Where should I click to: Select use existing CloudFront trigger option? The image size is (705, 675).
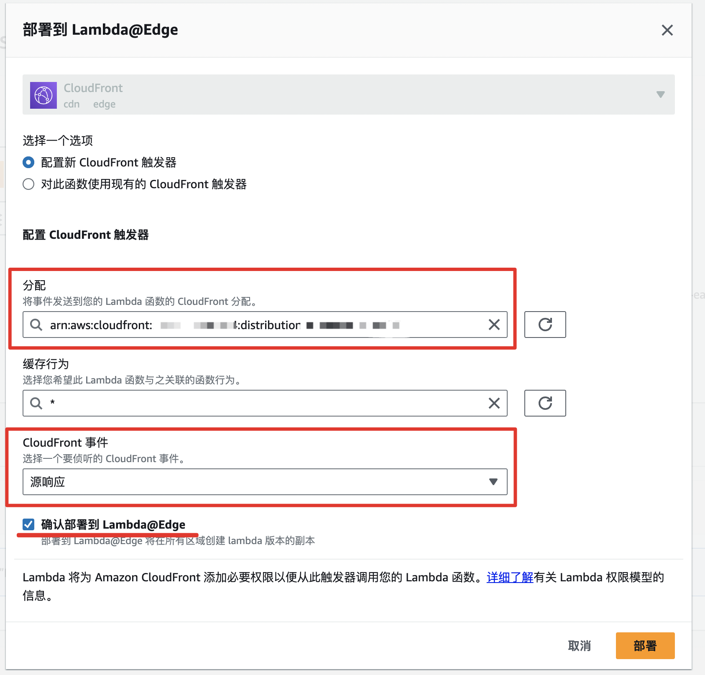click(x=28, y=184)
